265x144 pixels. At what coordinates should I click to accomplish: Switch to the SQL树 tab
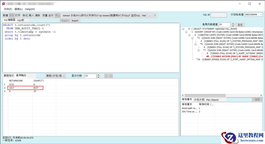21,20
